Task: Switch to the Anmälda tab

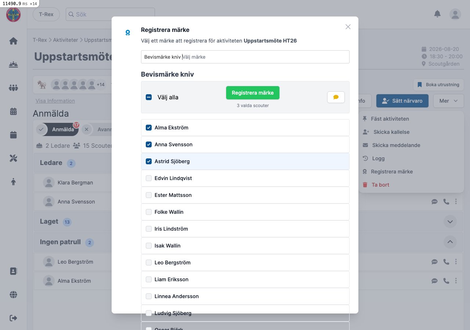Action: point(57,129)
